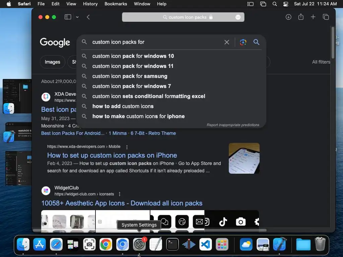Viewport: 343px width, 257px height.
Task: Open All filters
Action: (x=321, y=62)
